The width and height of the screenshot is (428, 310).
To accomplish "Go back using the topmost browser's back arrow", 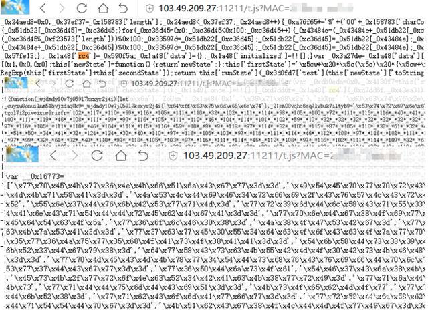I will tap(43, 9).
